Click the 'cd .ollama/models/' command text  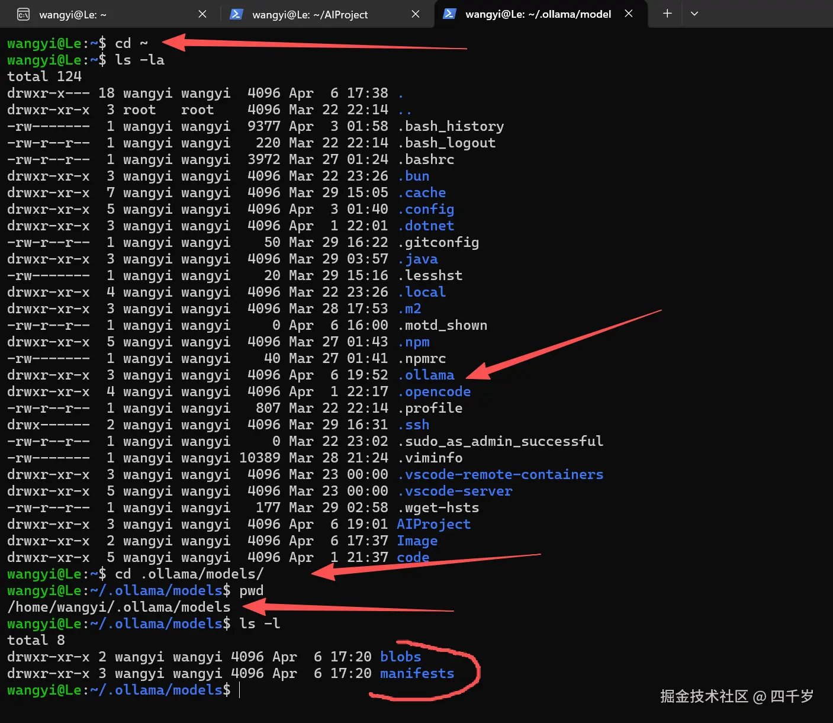pyautogui.click(x=189, y=574)
